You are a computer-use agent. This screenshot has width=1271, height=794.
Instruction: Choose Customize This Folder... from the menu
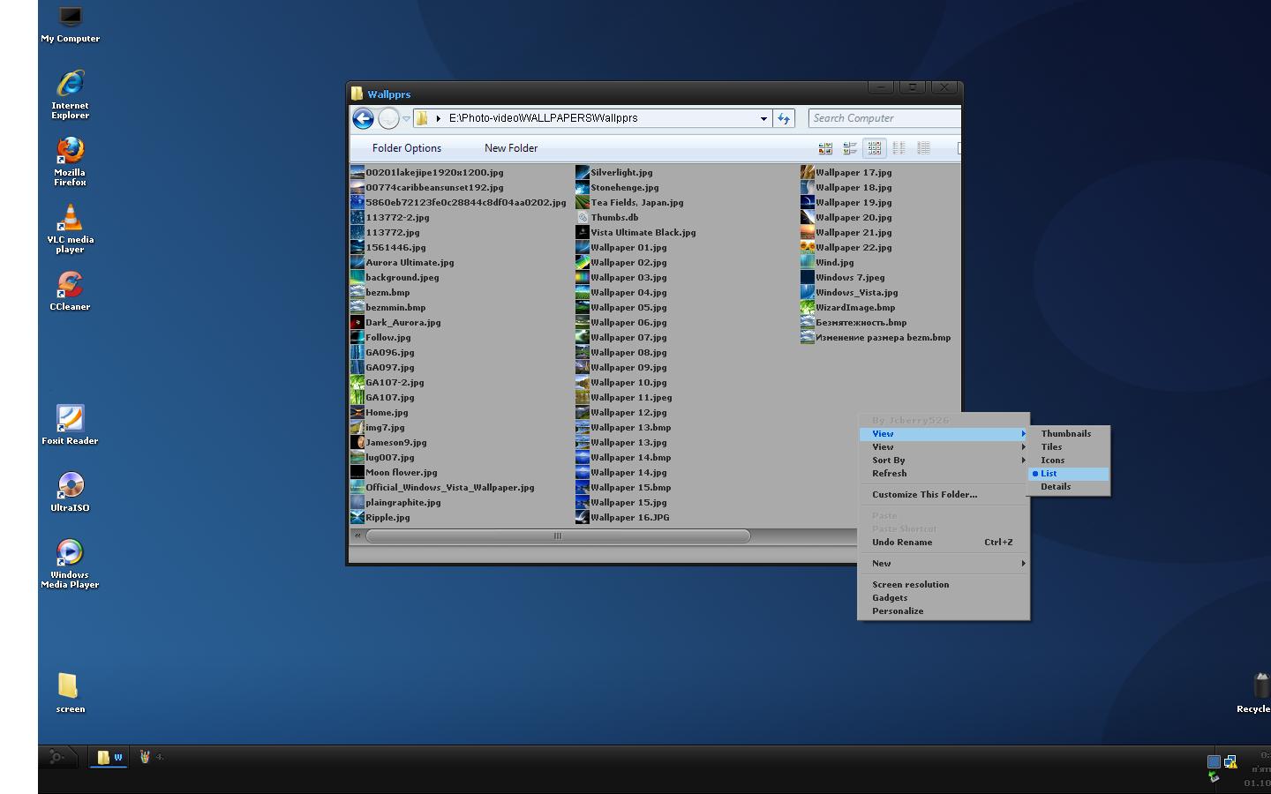click(924, 495)
